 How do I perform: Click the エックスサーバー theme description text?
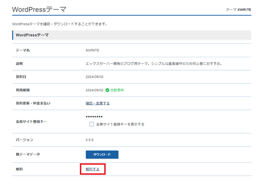pos(154,64)
